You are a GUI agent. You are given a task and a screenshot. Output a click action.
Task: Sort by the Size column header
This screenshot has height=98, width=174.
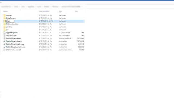76,11
